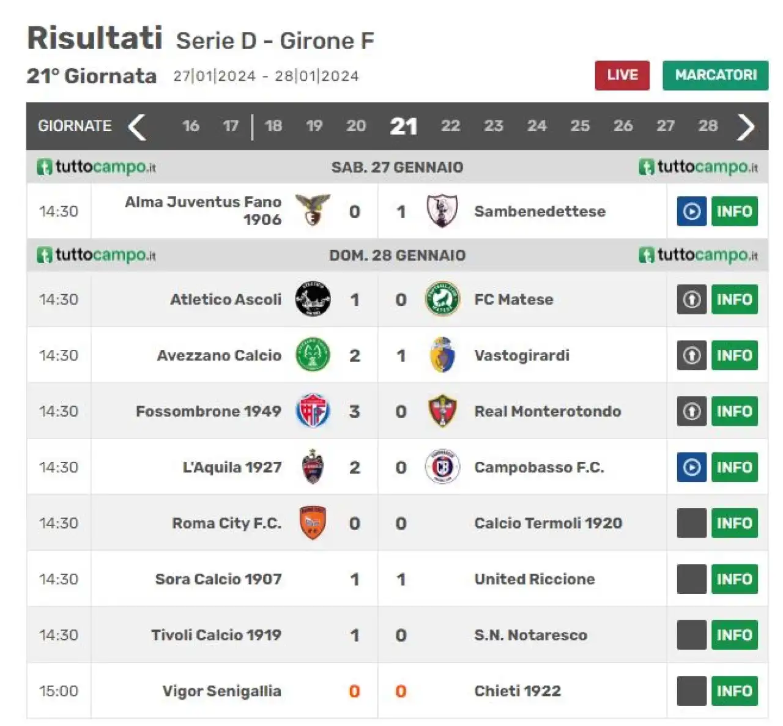Switch to giornata 28
Screen dimensions: 783x726
(x=708, y=126)
